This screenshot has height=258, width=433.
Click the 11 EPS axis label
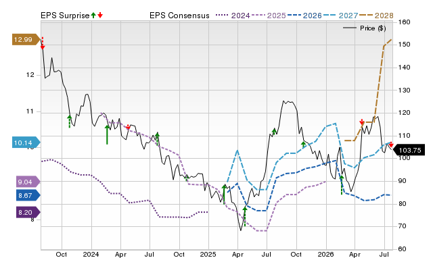coord(30,111)
